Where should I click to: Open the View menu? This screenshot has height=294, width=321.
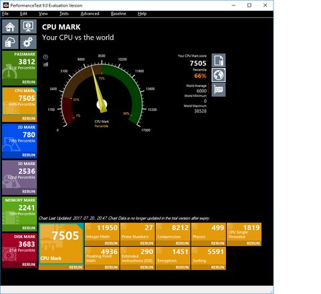(43, 13)
